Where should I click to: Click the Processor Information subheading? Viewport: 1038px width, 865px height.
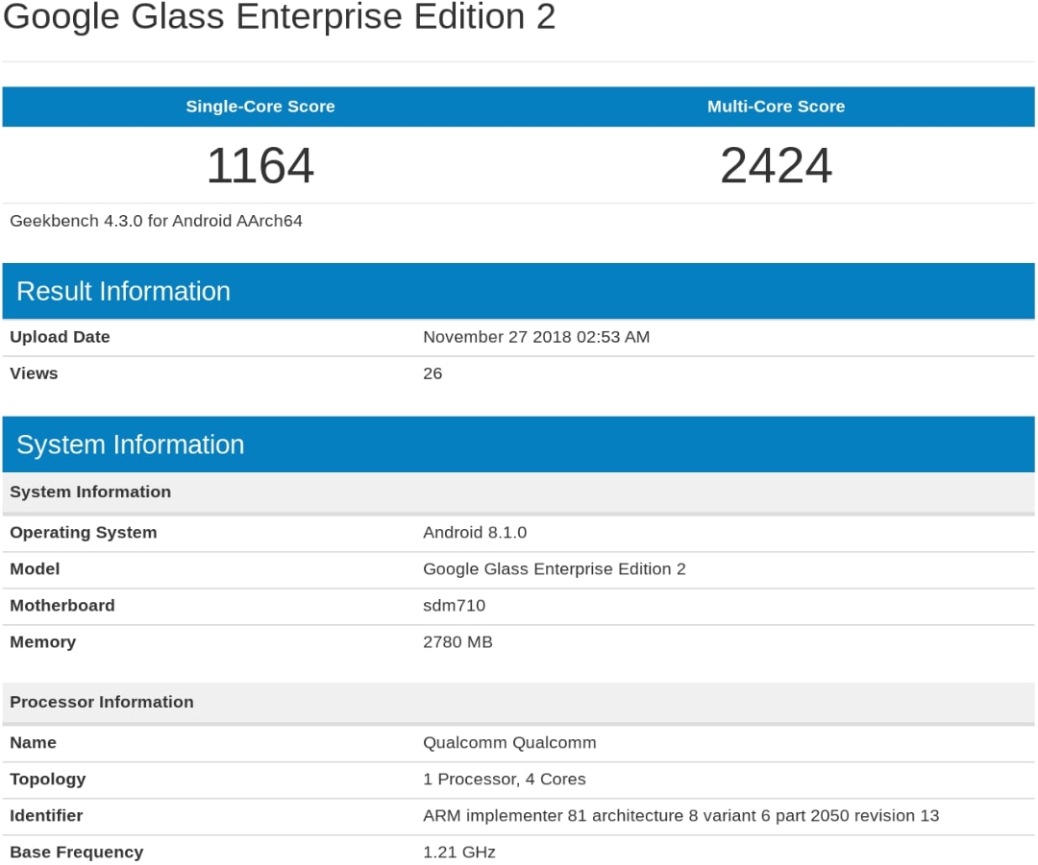pos(101,702)
